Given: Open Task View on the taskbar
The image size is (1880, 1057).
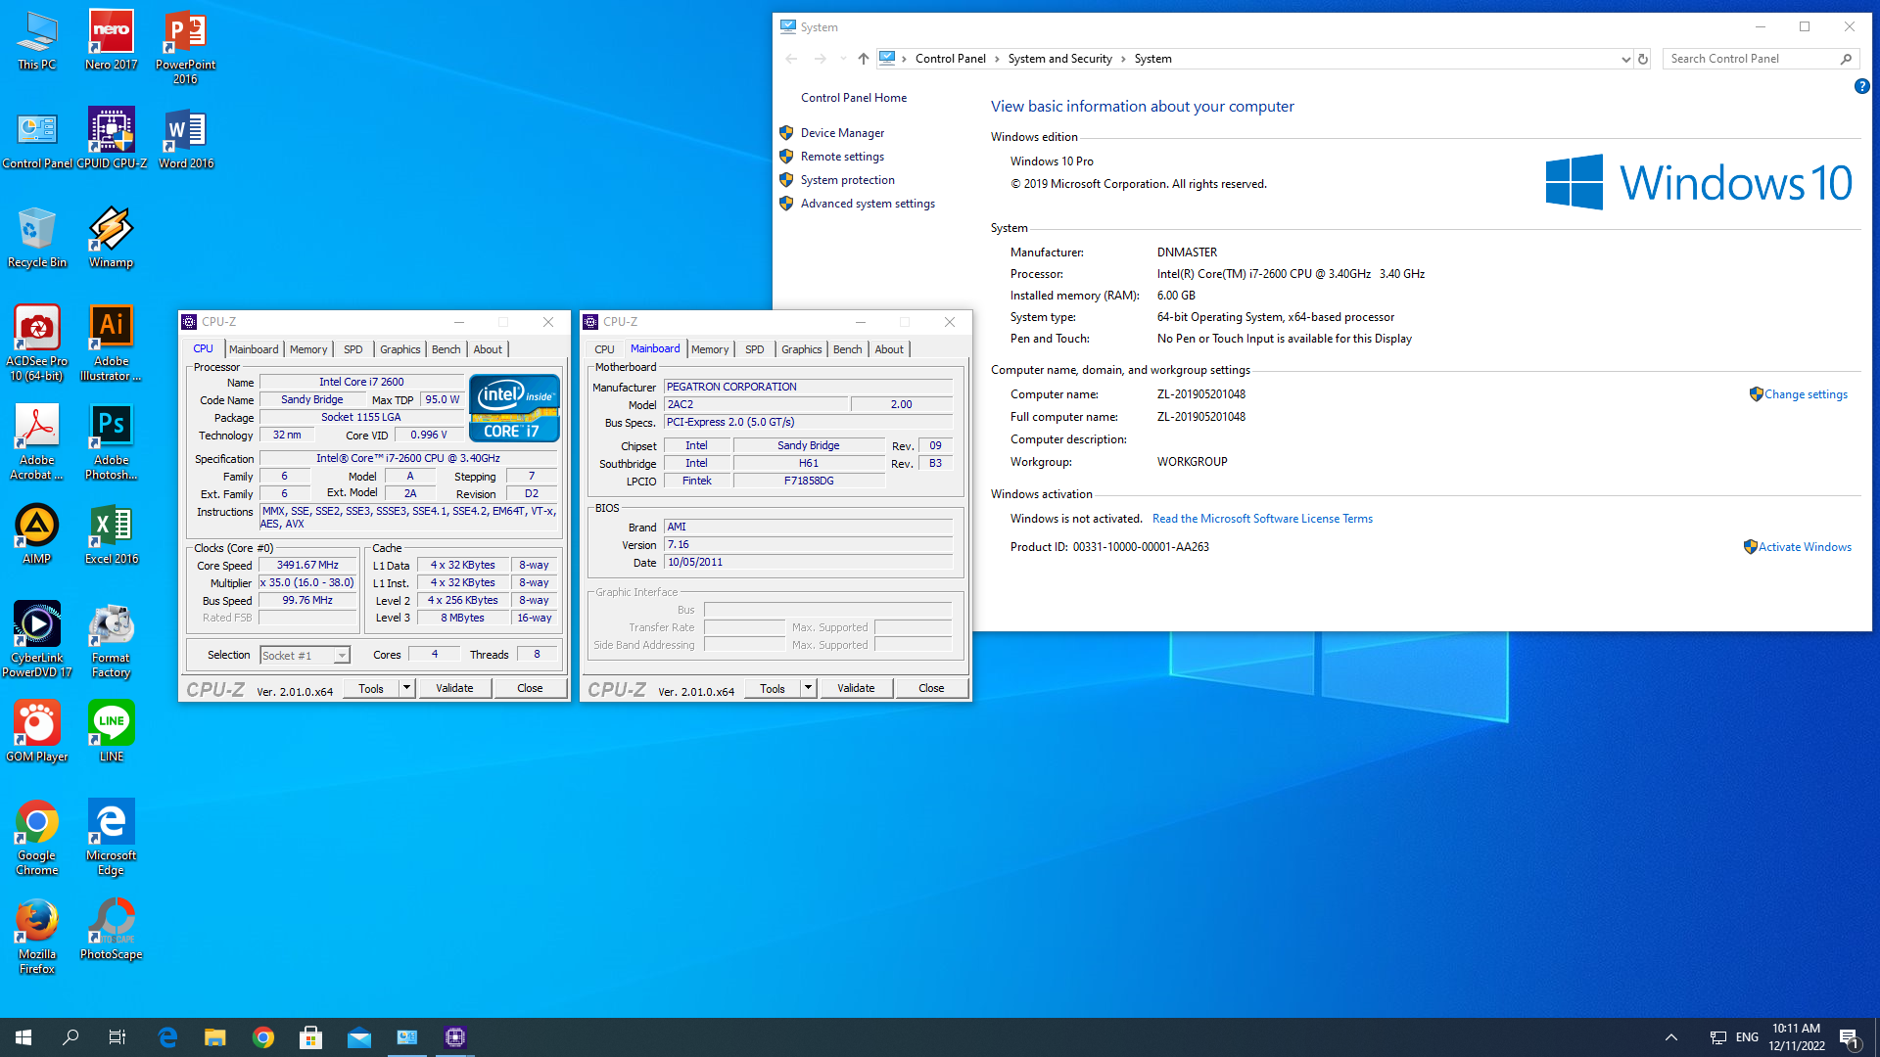Looking at the screenshot, I should tap(117, 1037).
